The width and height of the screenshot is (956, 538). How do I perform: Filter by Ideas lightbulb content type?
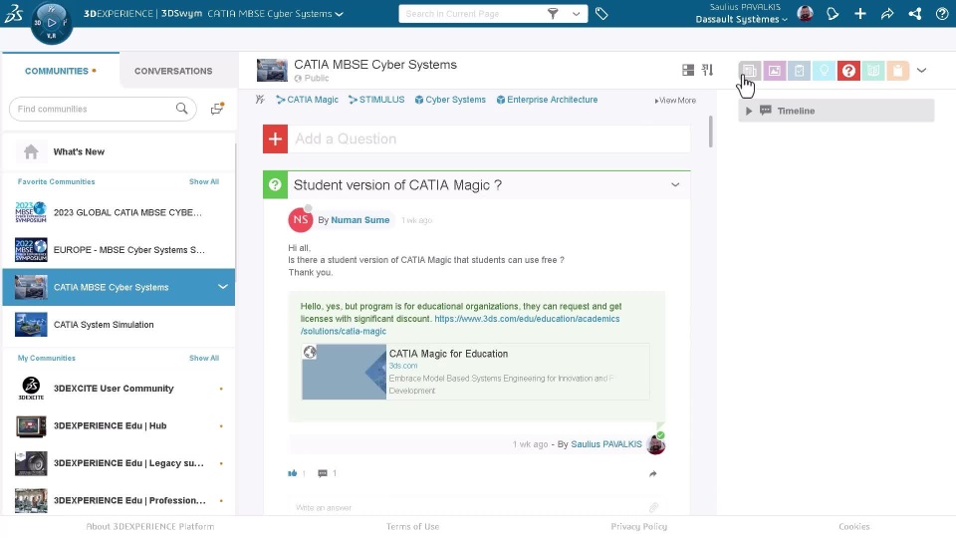click(x=824, y=71)
